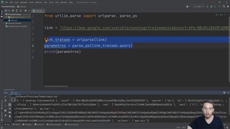Open the View menu
This screenshot has width=230, height=129.
click(17, 3)
